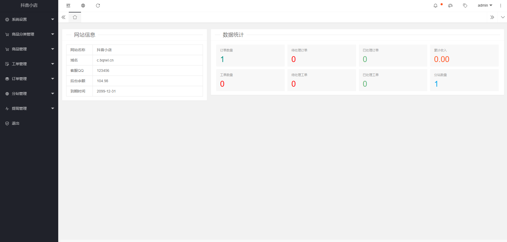Click the globe website icon in header
507x242 pixels.
coord(83,6)
